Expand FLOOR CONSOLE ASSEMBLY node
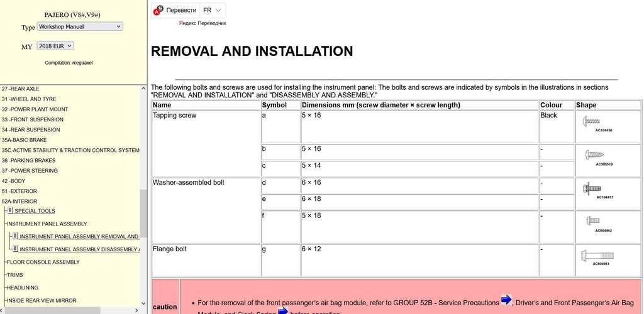Screen dimensions: 644x314 (x=43, y=263)
